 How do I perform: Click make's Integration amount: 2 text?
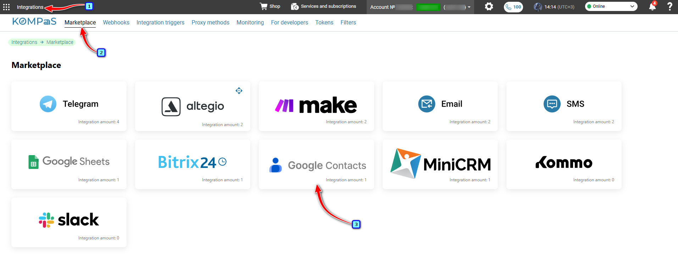[346, 122]
